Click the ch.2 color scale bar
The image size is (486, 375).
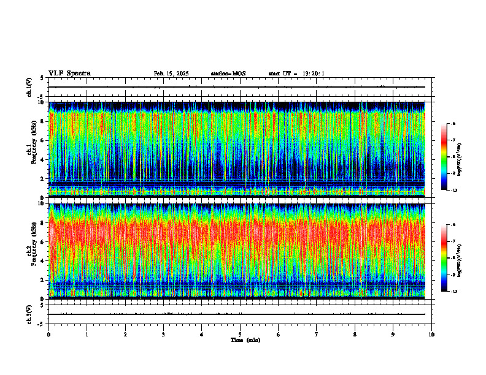pos(444,258)
